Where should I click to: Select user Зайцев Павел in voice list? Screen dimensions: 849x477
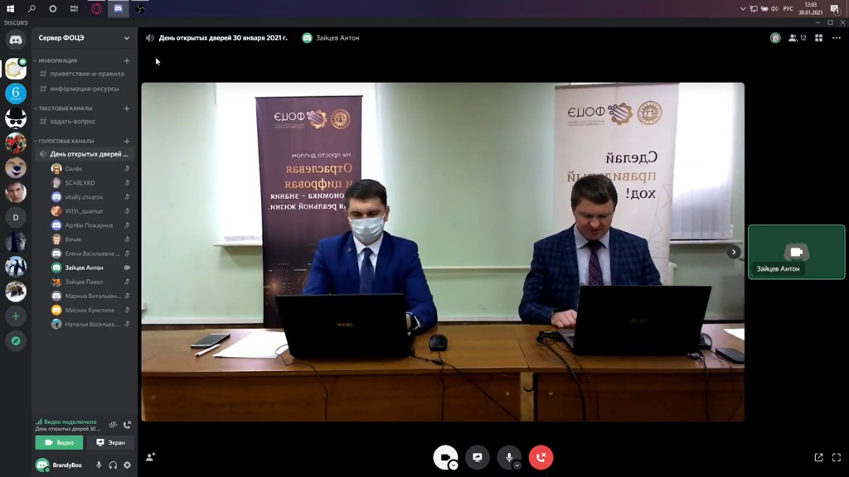(x=90, y=282)
